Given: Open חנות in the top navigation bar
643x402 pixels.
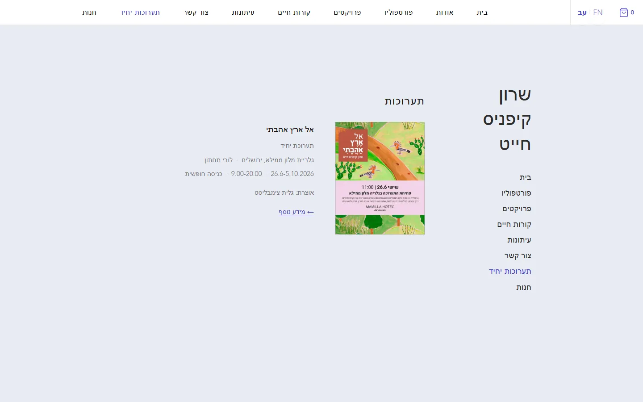Looking at the screenshot, I should [x=89, y=13].
